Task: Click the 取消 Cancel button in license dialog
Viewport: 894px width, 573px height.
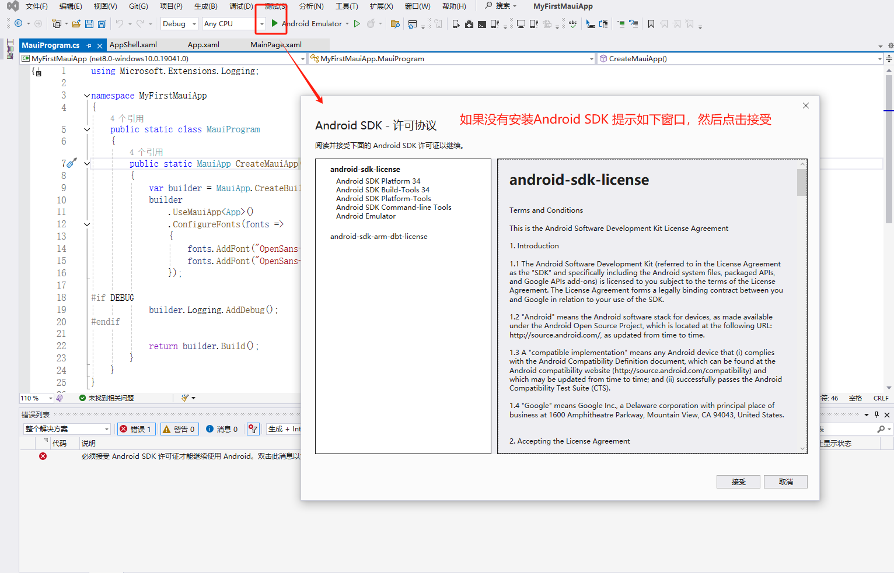Action: pyautogui.click(x=786, y=482)
